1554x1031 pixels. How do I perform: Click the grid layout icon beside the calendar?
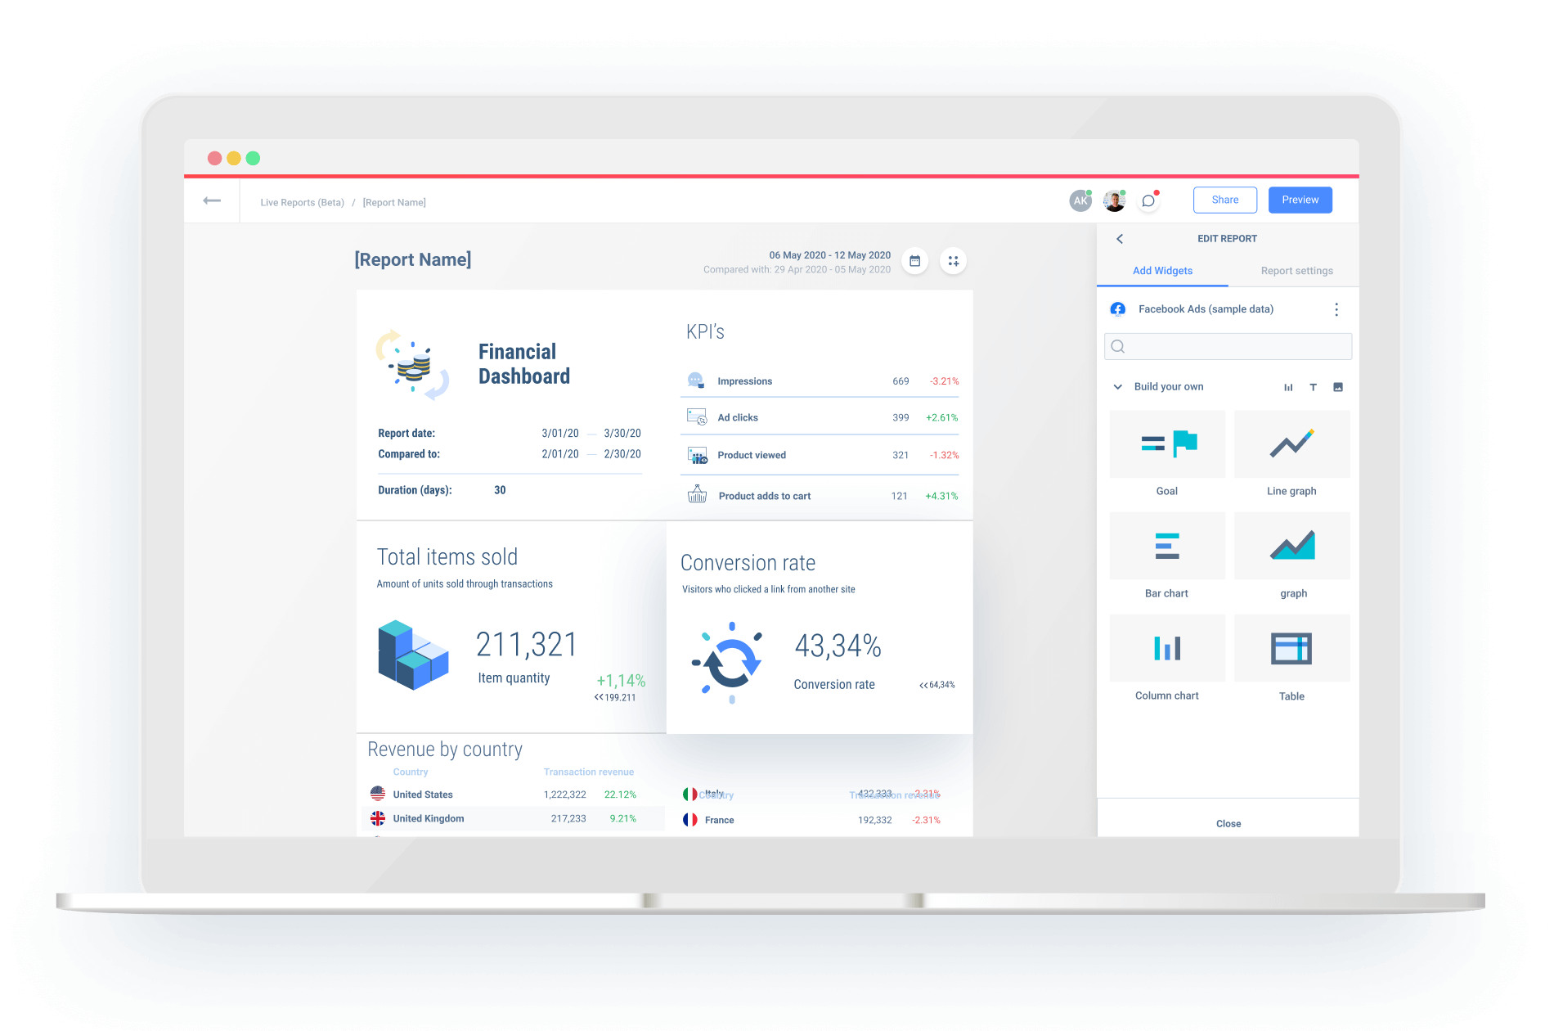(953, 261)
